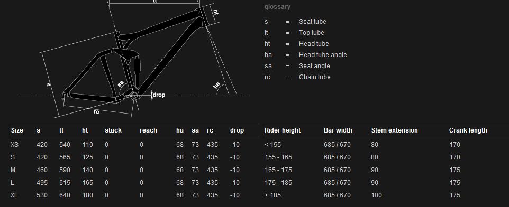
Task: Select the 'Crank length' column header
Action: coord(468,130)
